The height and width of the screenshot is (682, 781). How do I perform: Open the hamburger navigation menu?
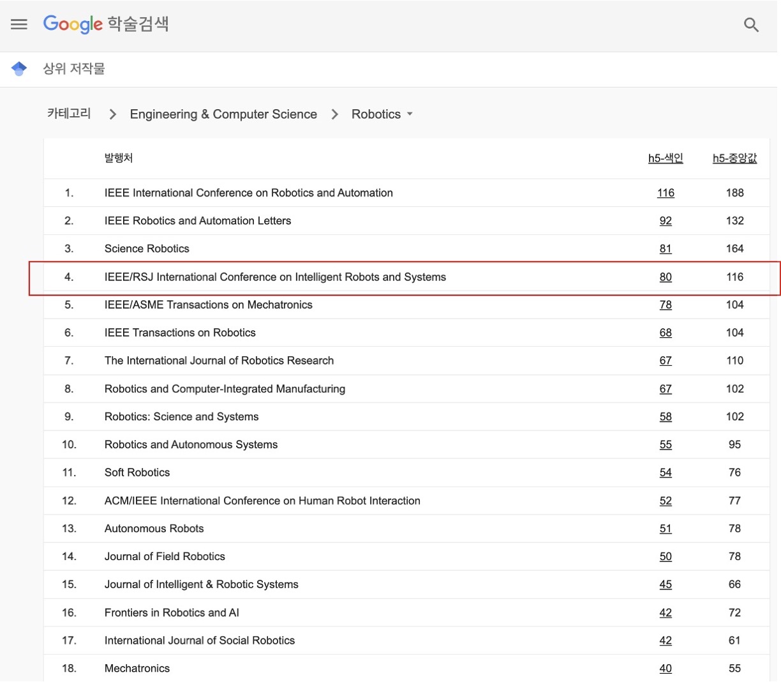19,24
